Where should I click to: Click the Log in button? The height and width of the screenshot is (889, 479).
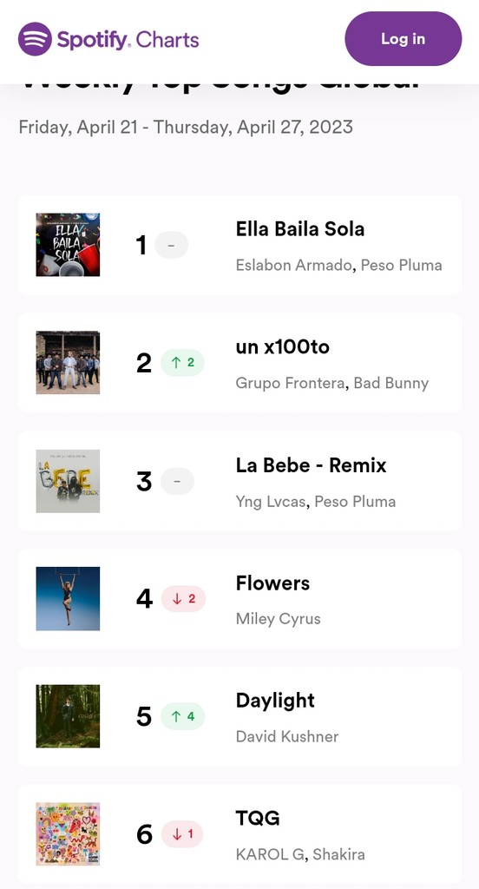pos(403,38)
